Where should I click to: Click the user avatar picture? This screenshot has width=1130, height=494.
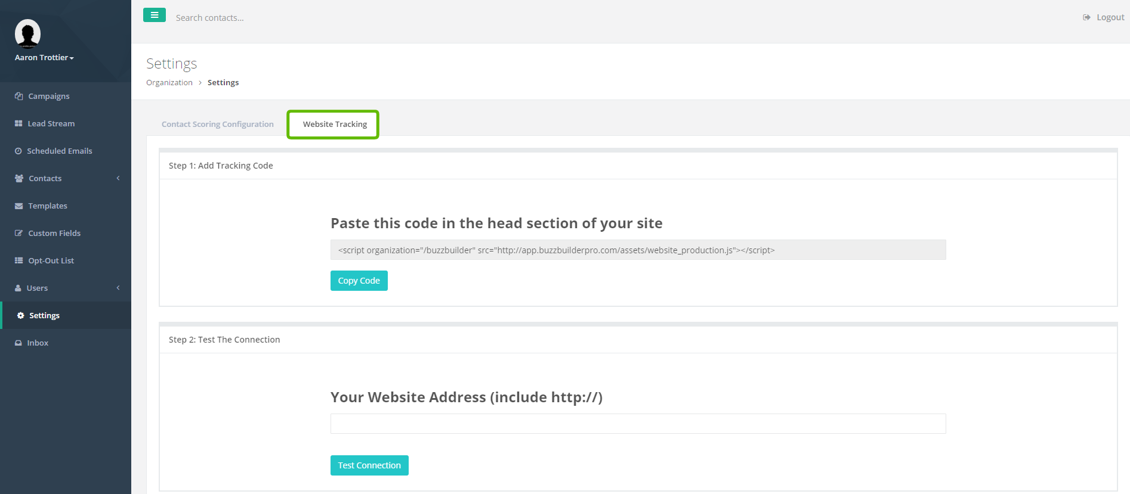click(27, 33)
